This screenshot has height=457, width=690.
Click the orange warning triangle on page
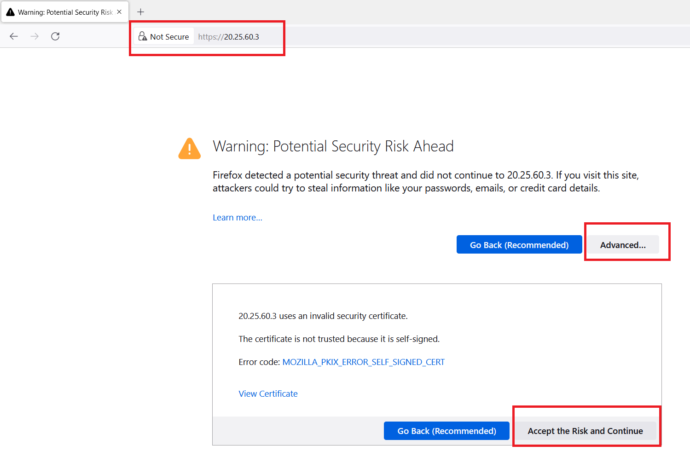pos(189,149)
